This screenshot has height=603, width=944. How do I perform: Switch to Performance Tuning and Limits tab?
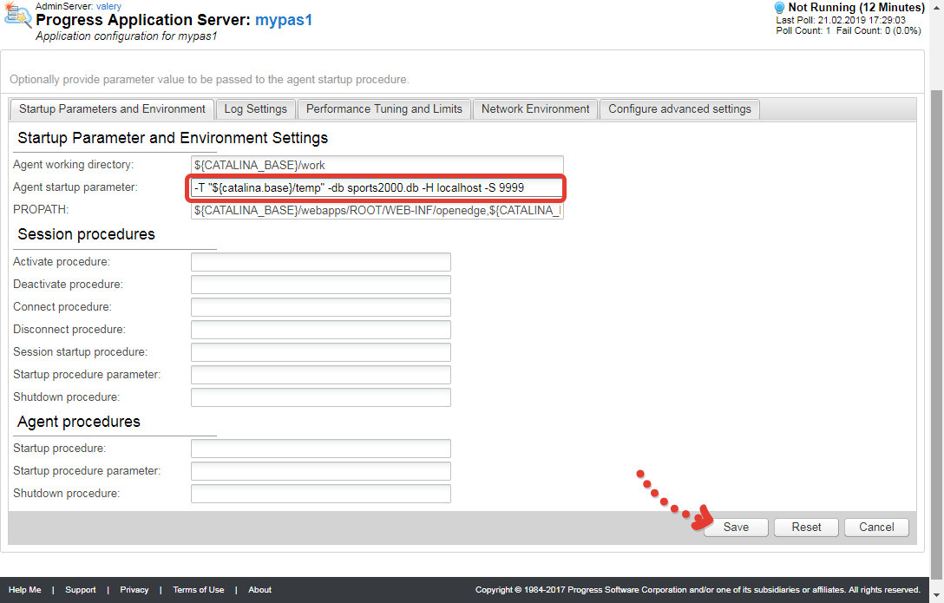pos(383,109)
